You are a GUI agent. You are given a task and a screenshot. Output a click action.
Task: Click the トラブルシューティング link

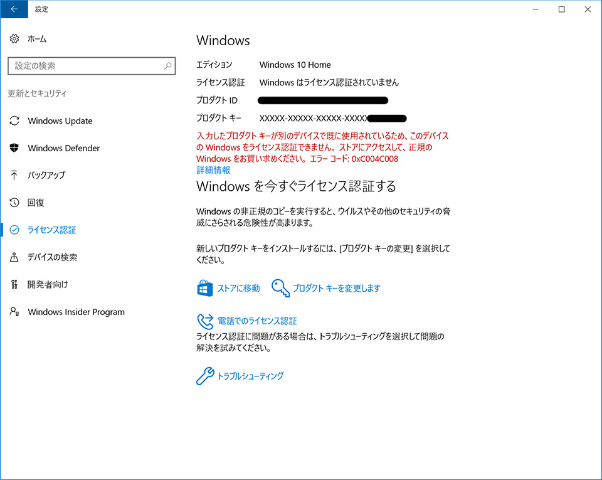click(x=250, y=376)
